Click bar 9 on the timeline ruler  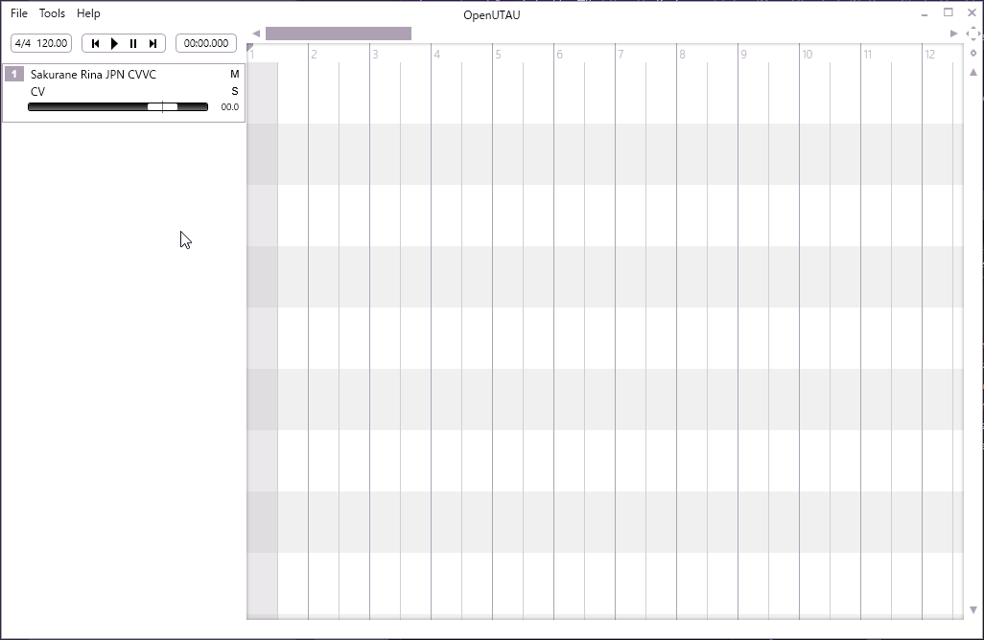(x=743, y=55)
